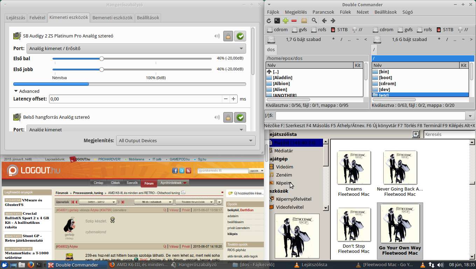The image size is (476, 269).
Task: Click the magnifier search icon in Double Commander
Action: pos(314,21)
